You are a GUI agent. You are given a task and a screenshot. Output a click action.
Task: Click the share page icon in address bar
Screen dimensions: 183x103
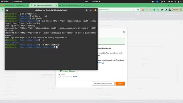click(134, 9)
